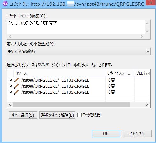Click the resource list left scroll arrow

[10, 105]
